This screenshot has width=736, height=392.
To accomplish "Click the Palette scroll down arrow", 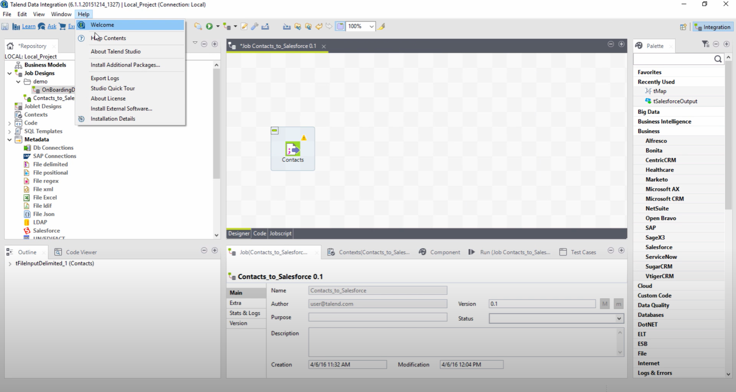I will [728, 374].
